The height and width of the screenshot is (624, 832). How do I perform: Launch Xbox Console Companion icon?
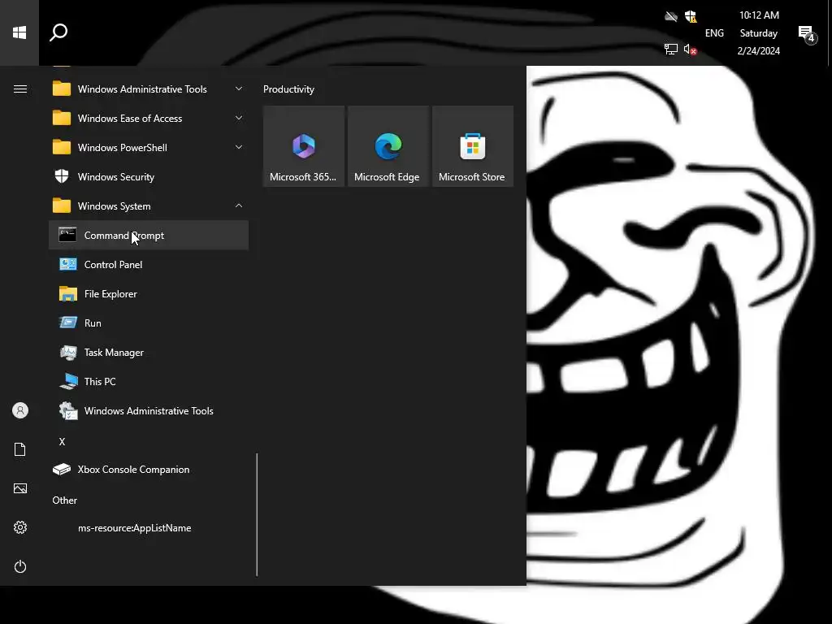coord(62,469)
